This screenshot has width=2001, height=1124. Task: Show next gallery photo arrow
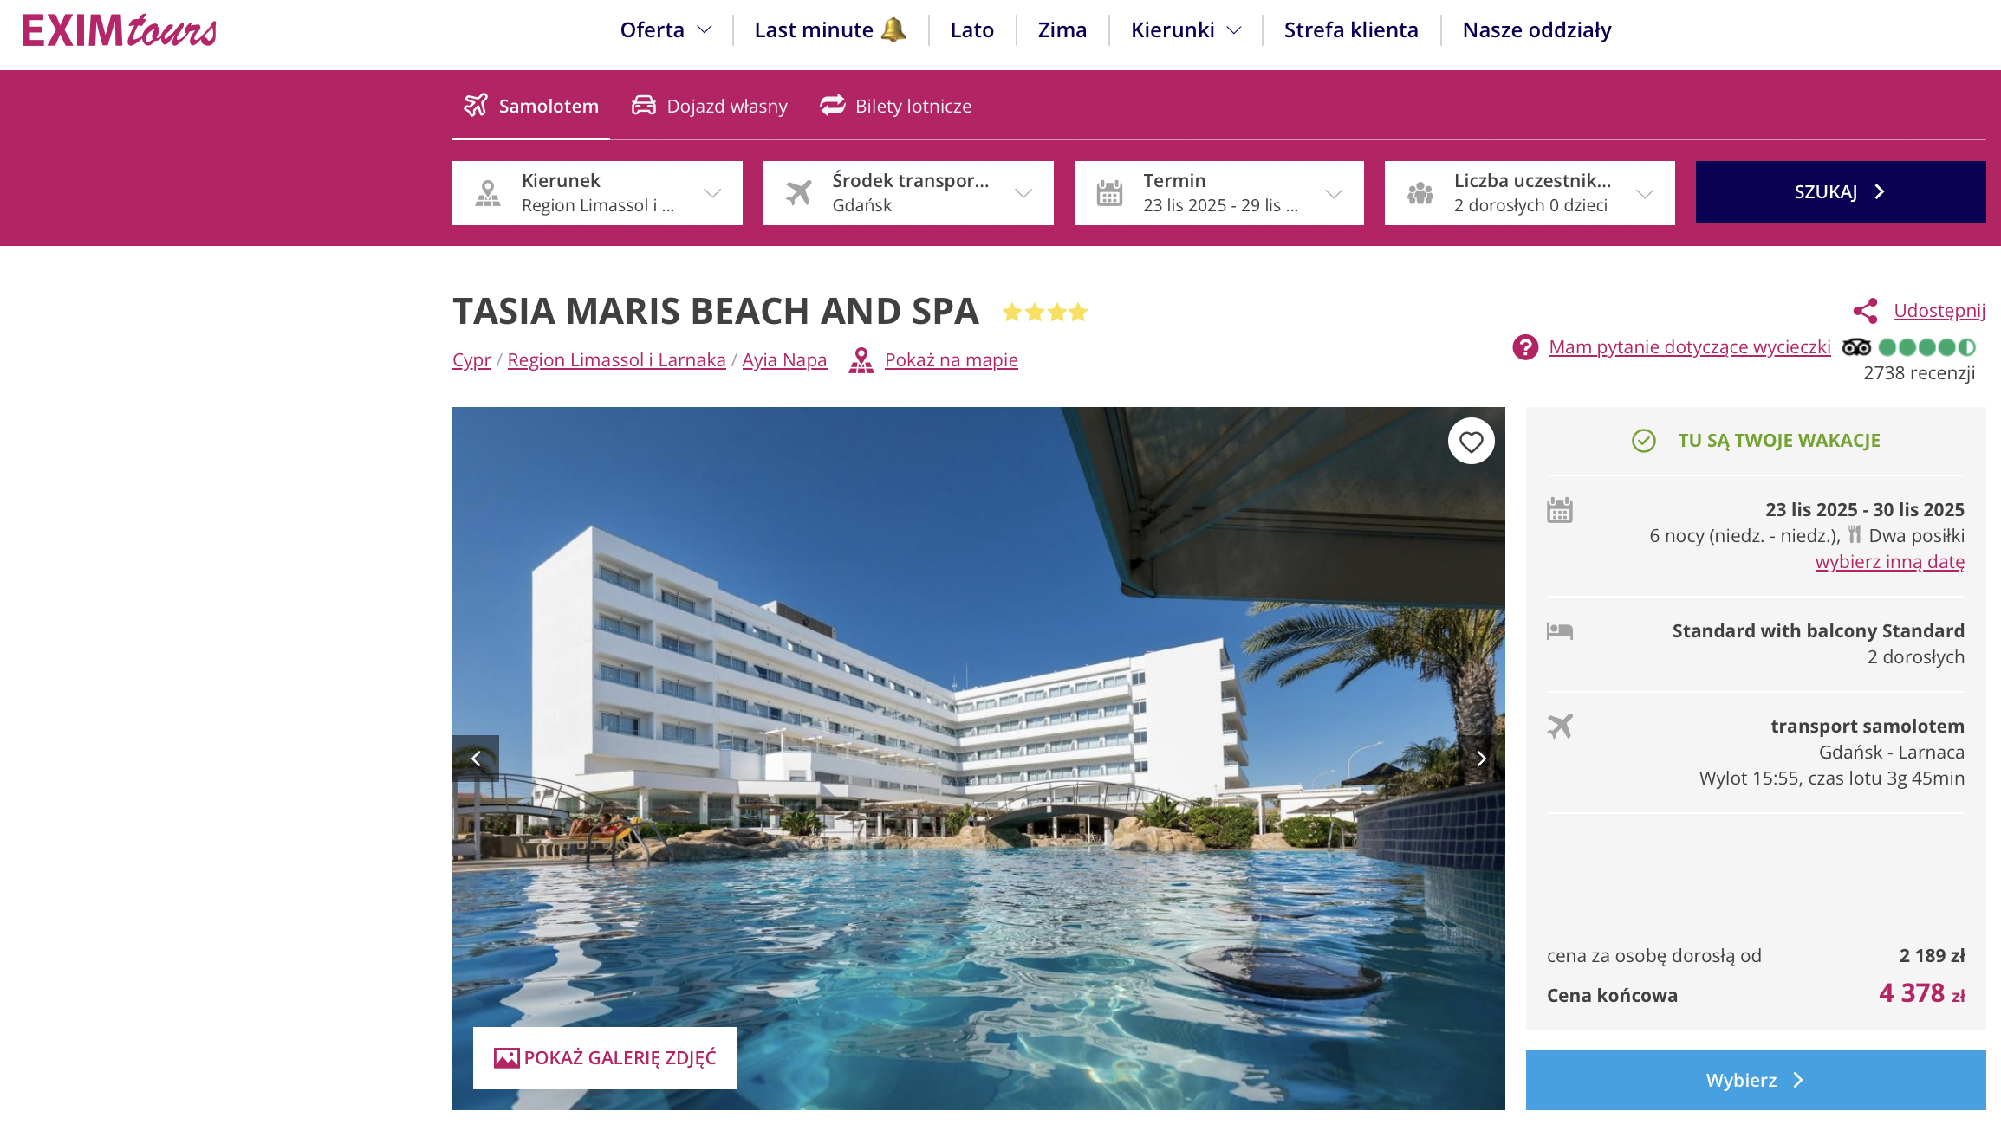[x=1482, y=759]
